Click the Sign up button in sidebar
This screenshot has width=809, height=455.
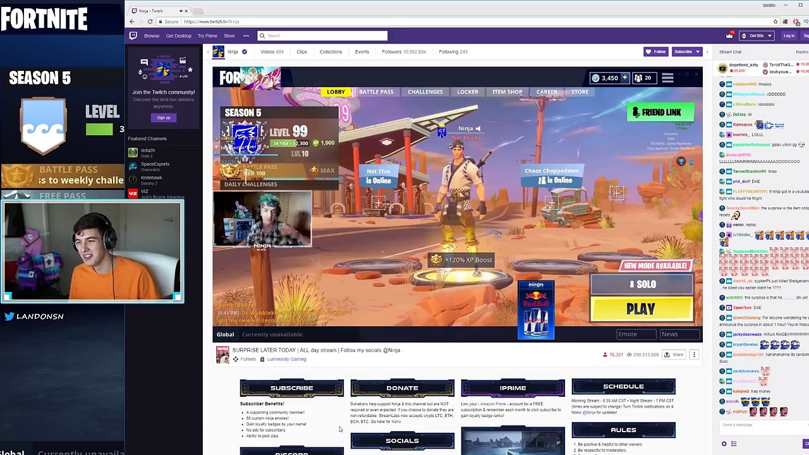(x=164, y=118)
